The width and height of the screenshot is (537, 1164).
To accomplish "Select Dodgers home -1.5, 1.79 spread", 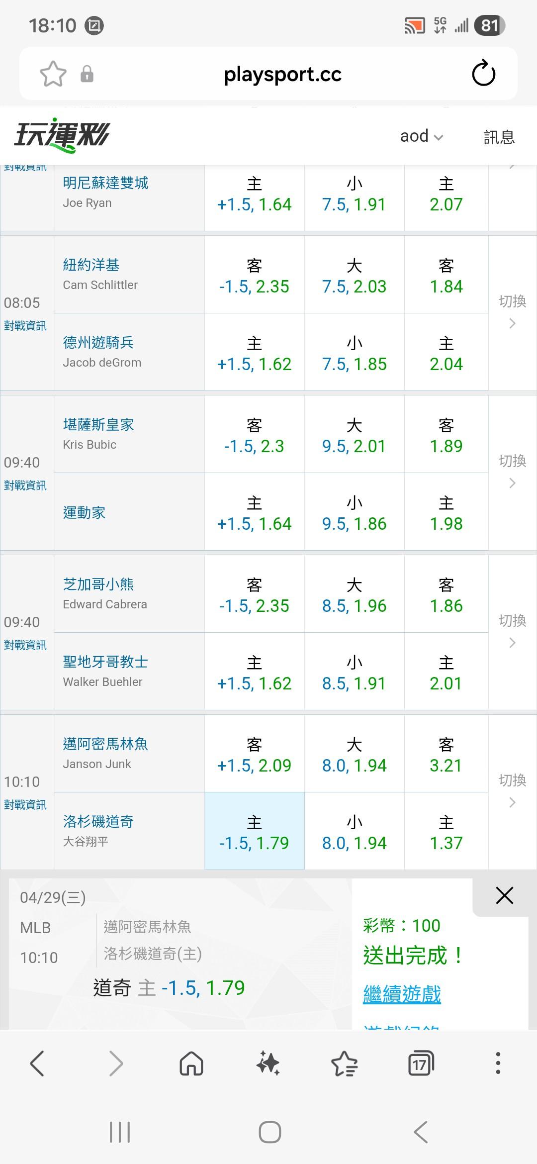I will pyautogui.click(x=254, y=832).
